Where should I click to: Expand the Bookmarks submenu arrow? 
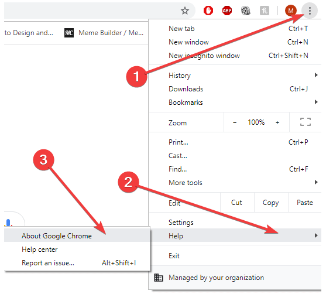[x=316, y=102]
